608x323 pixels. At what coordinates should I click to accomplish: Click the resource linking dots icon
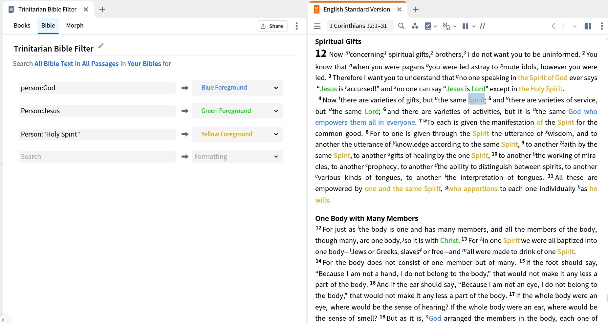pyautogui.click(x=415, y=26)
